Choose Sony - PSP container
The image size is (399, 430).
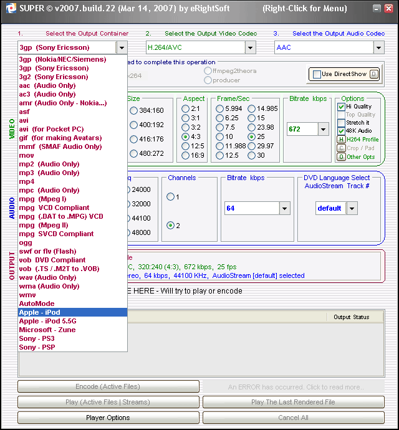[x=73, y=347]
